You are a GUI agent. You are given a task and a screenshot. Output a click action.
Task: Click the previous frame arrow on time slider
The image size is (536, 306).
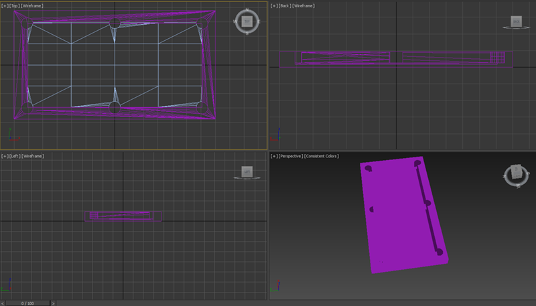click(3, 303)
